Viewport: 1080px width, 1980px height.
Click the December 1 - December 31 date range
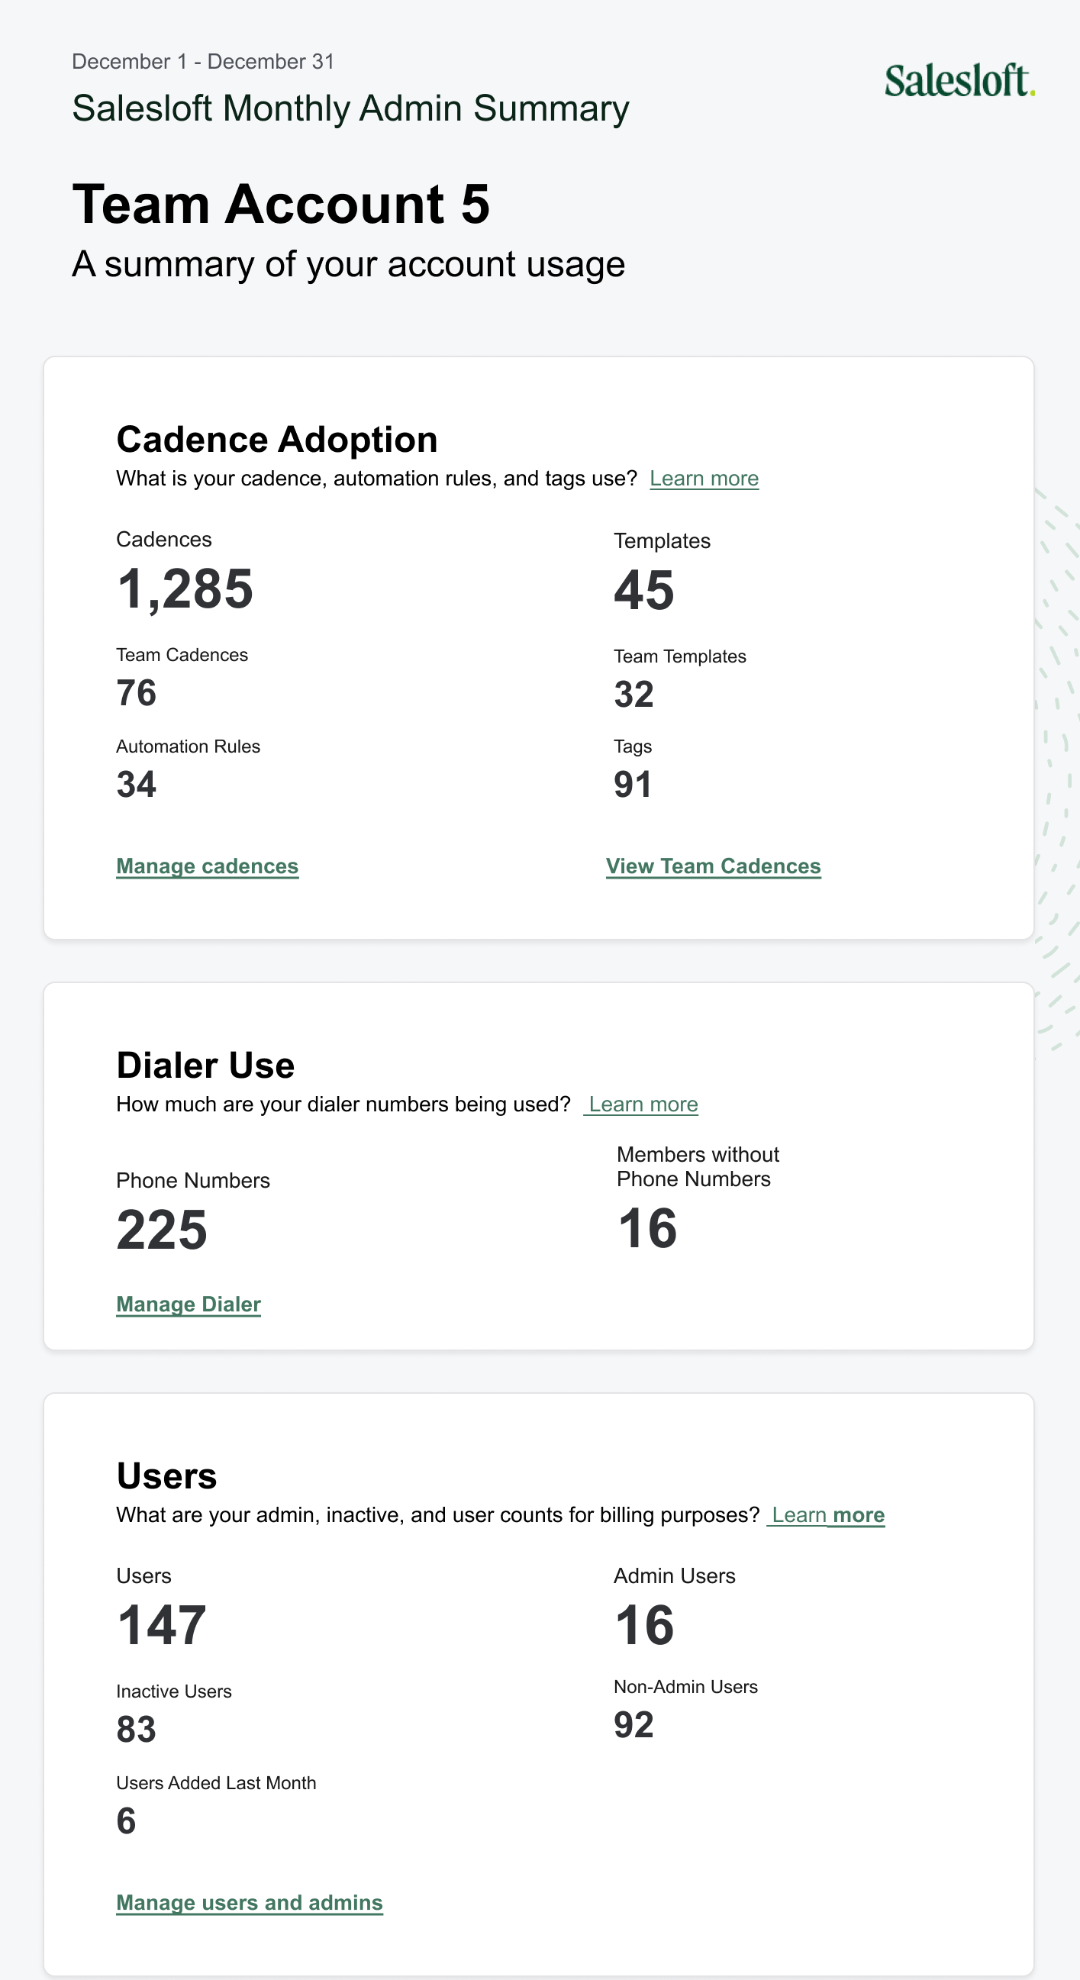pos(203,62)
